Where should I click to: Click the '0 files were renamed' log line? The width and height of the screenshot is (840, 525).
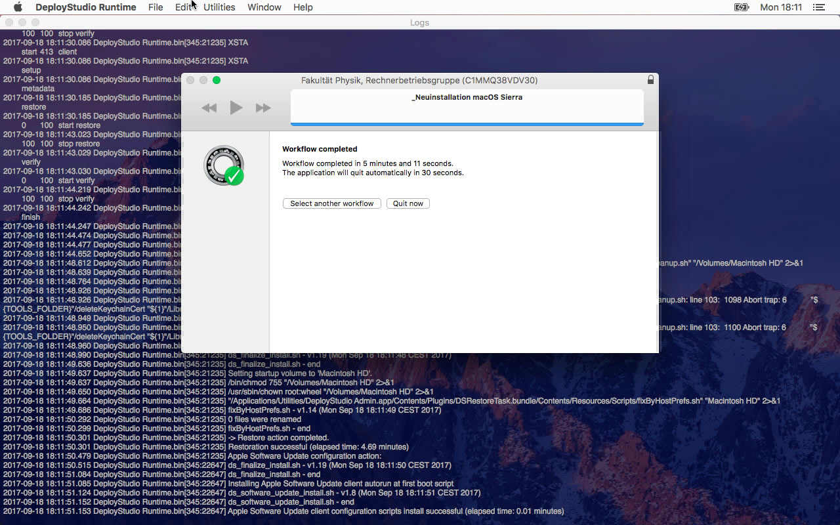click(152, 419)
